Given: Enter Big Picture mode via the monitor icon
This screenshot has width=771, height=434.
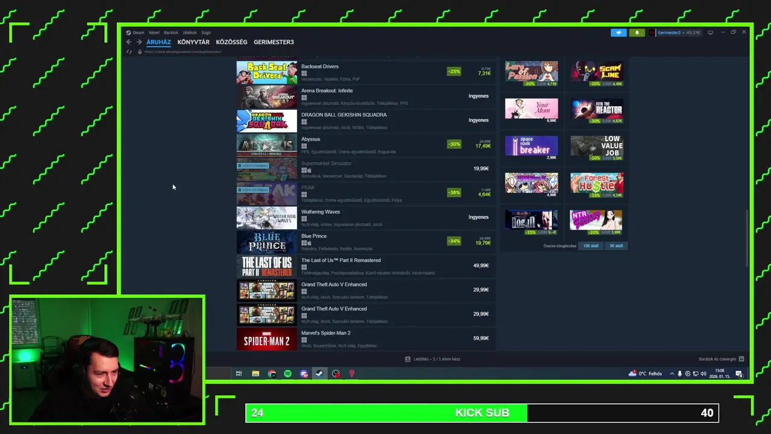Looking at the screenshot, I should click(710, 33).
